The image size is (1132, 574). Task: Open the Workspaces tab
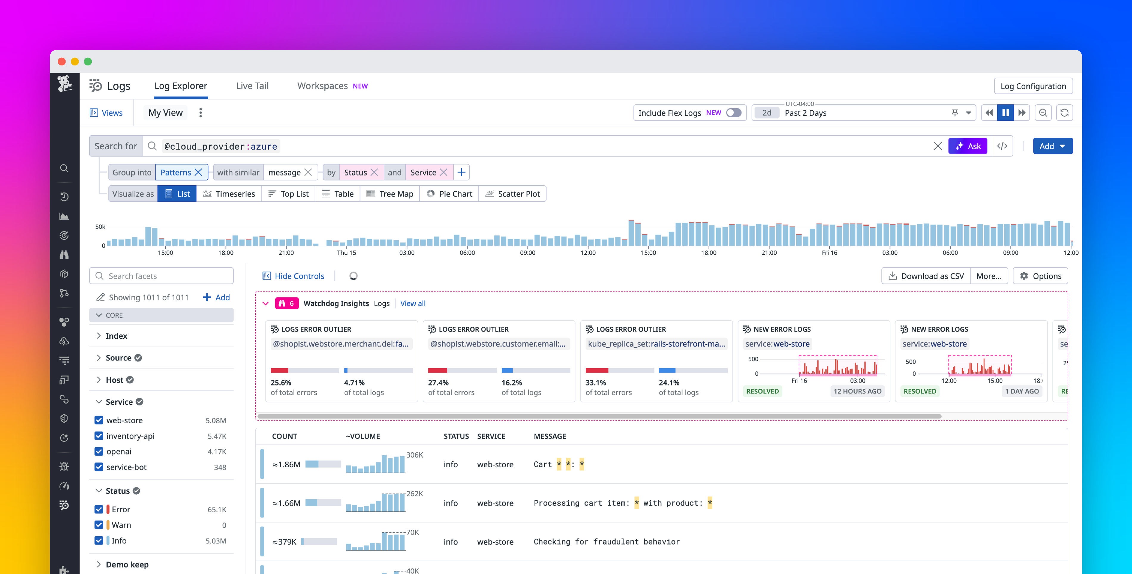tap(322, 86)
